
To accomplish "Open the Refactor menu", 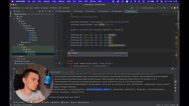I will (61, 1).
